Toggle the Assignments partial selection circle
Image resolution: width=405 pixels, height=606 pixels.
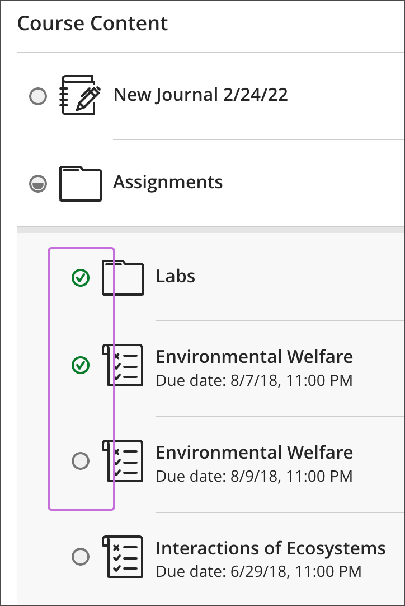click(38, 184)
